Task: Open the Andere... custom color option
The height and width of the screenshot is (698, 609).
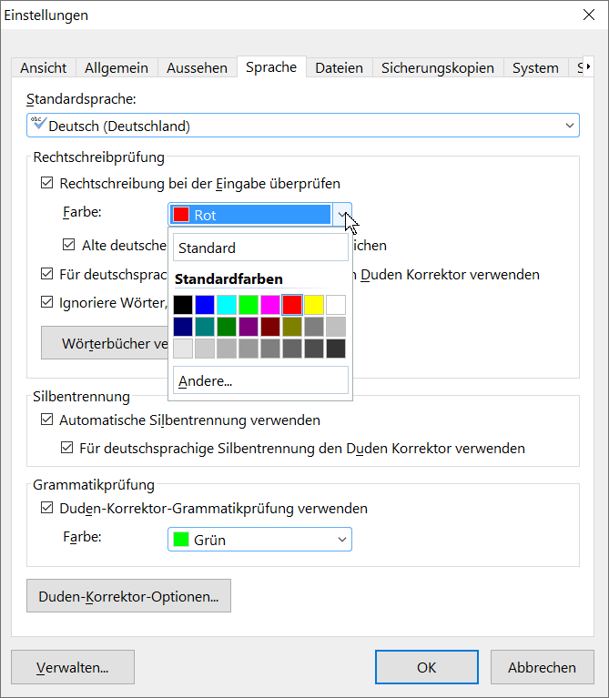Action: [x=260, y=380]
